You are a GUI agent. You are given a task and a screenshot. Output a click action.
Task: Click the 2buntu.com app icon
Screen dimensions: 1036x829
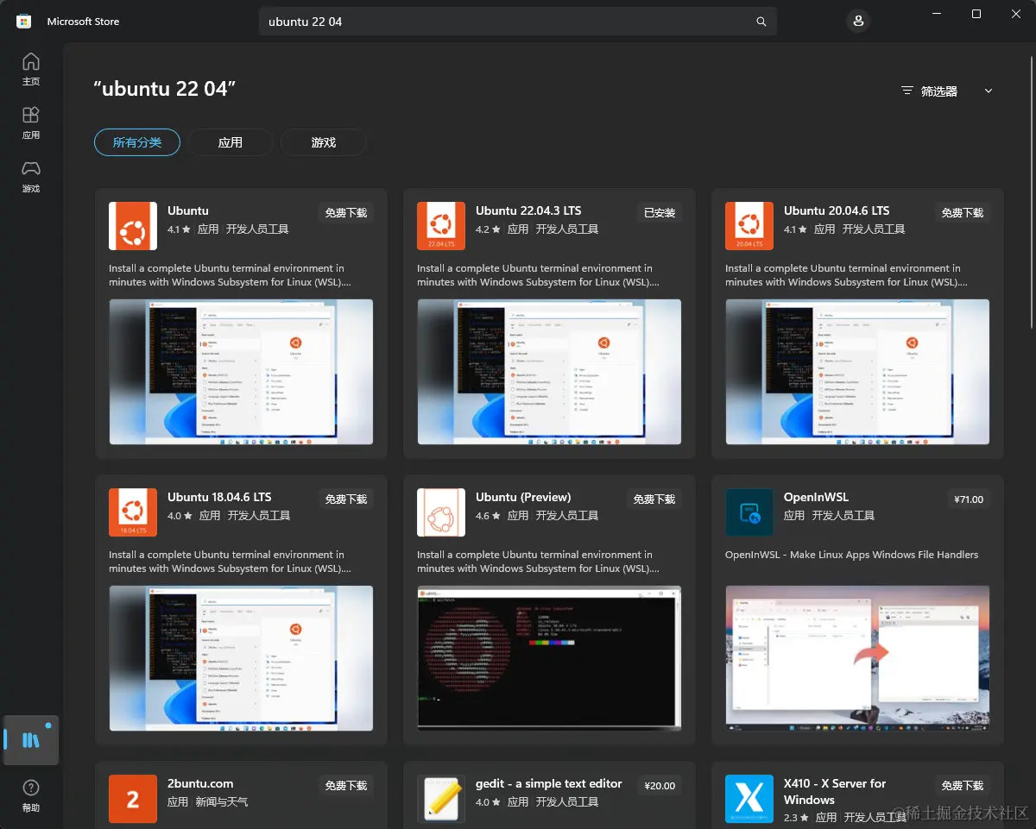pyautogui.click(x=133, y=799)
